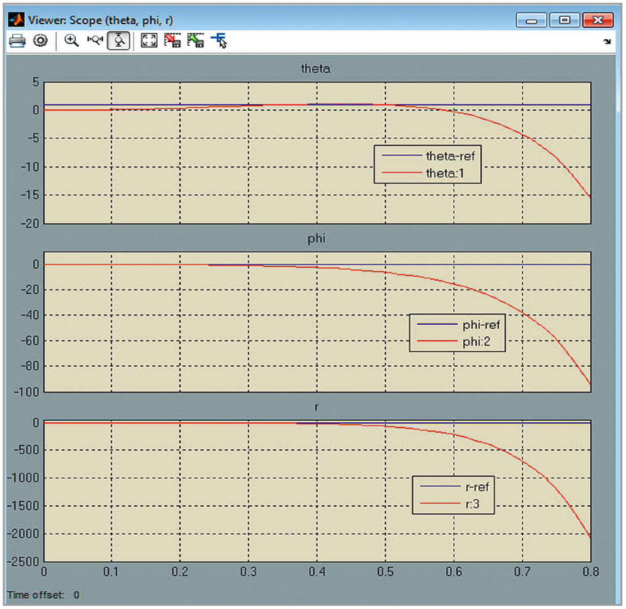626x609 pixels.
Task: Click the red r:3 line sample in the legend
Action: pos(440,503)
